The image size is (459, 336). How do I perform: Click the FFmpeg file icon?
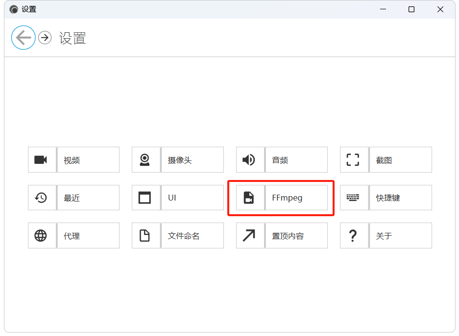(x=249, y=198)
